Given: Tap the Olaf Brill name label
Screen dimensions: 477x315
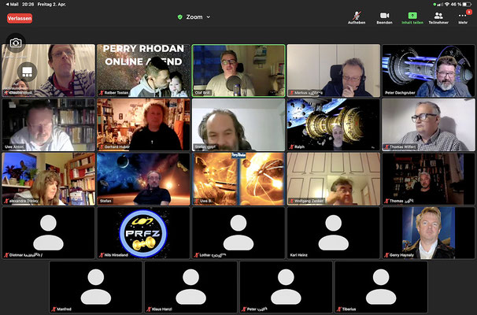Looking at the screenshot, I should tap(203, 93).
